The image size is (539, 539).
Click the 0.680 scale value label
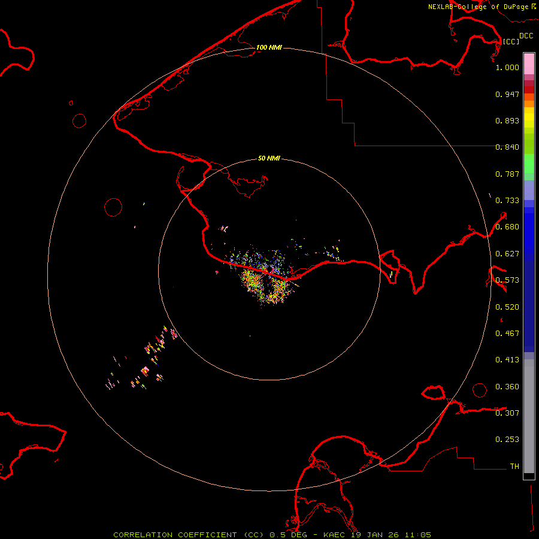[507, 227]
